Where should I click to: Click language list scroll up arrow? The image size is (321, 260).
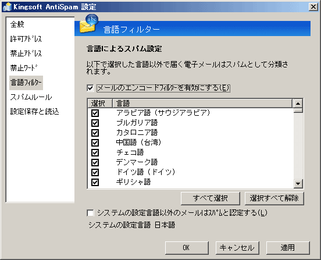pos(298,104)
